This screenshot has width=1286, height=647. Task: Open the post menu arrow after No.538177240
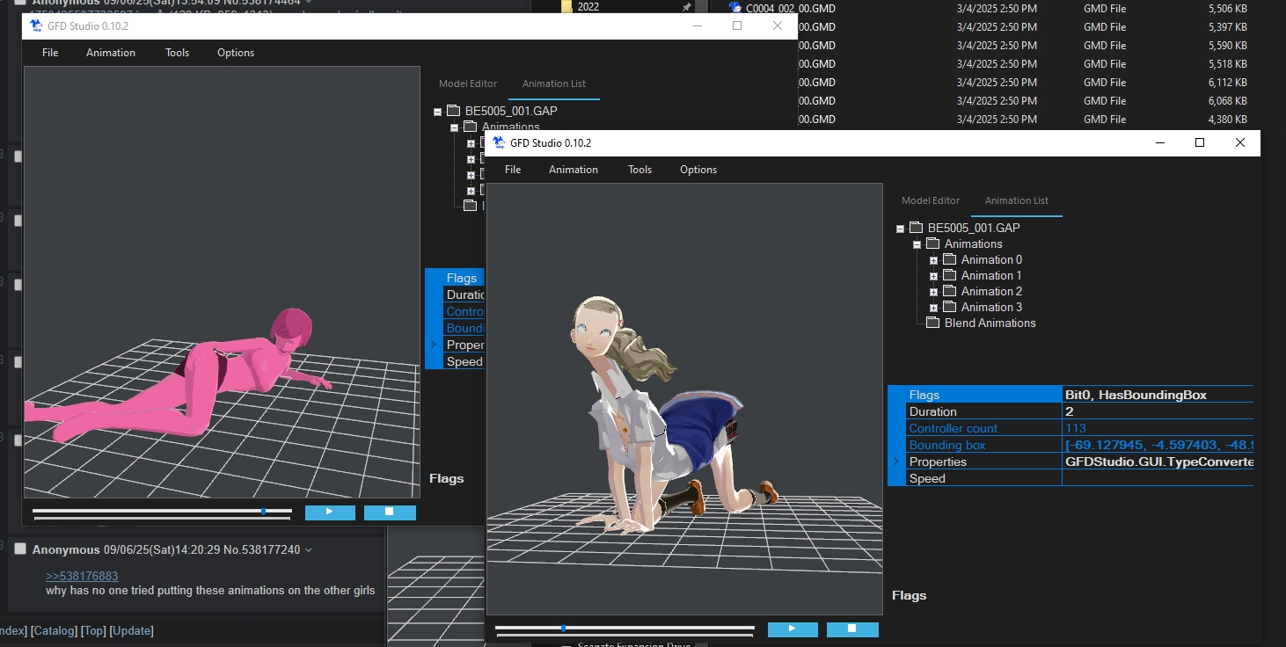coord(308,550)
